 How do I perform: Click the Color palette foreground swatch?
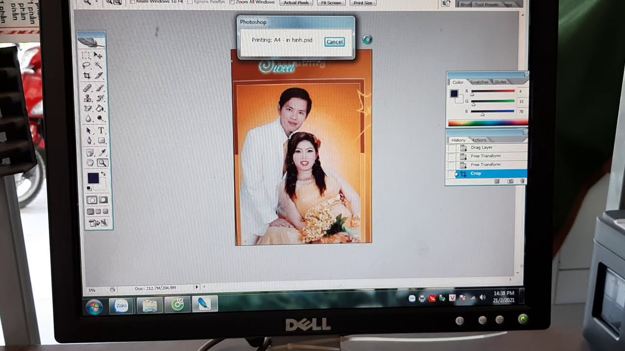pos(454,94)
